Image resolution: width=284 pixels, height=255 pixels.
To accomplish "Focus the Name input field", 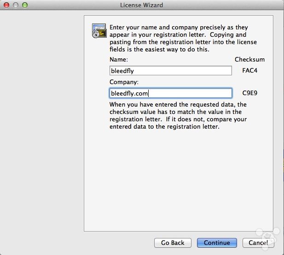I will (171, 71).
